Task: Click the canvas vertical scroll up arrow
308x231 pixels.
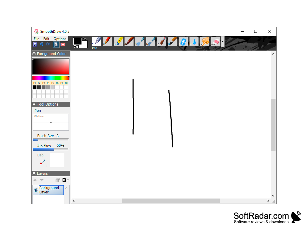Action: click(273, 54)
